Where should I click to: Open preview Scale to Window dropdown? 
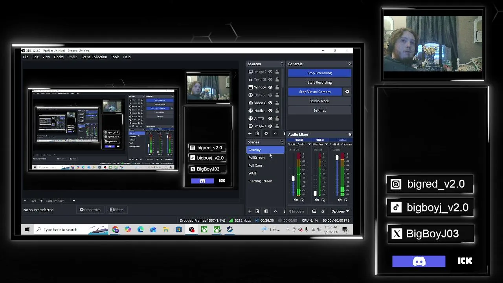coord(73,200)
